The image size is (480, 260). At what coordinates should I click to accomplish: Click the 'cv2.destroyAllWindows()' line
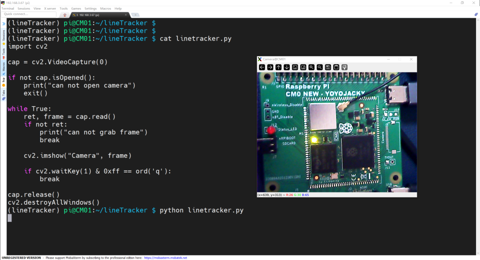tap(54, 202)
